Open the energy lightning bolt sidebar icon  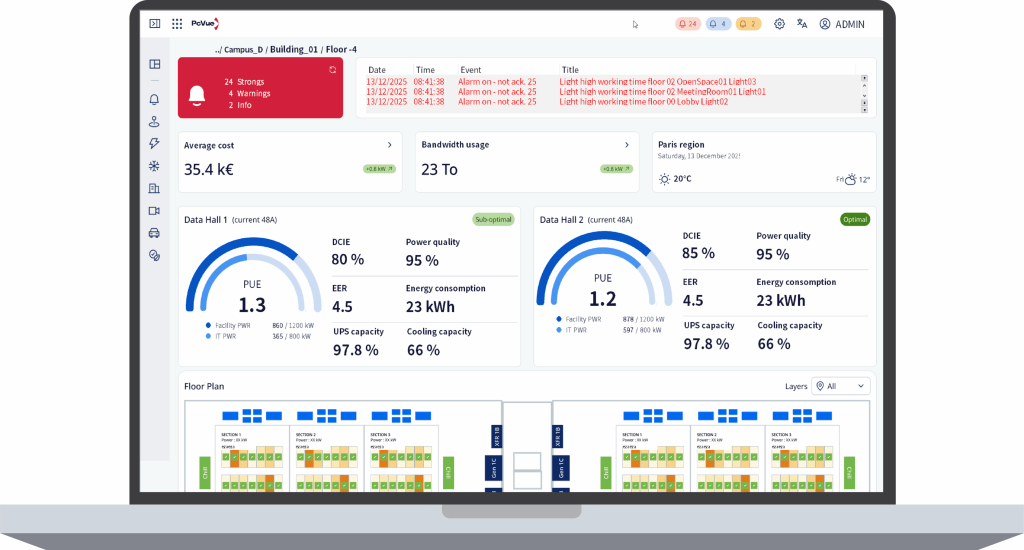(x=154, y=143)
